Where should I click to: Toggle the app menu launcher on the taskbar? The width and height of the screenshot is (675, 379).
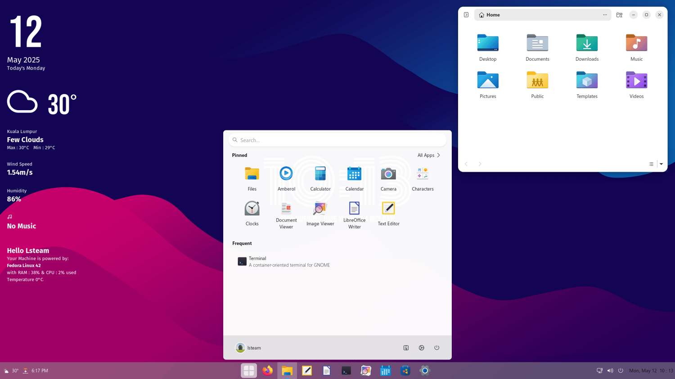pyautogui.click(x=248, y=370)
